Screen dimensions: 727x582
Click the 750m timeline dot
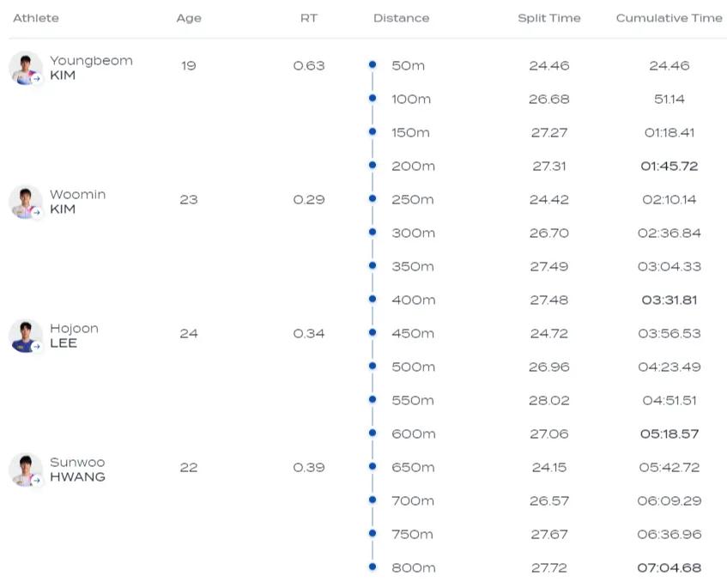pos(373,533)
